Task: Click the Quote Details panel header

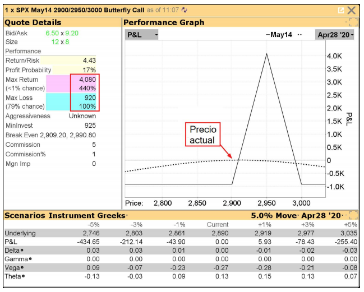Action: [33, 22]
